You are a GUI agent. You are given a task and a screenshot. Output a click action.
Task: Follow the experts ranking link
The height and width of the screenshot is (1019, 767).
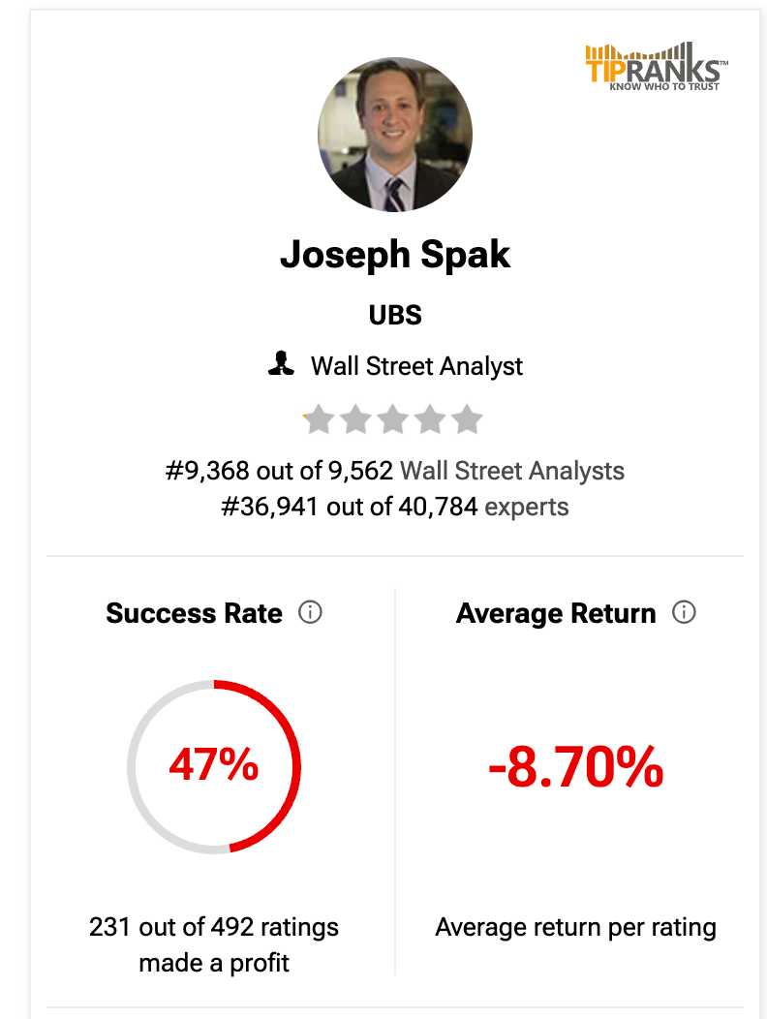coord(527,507)
